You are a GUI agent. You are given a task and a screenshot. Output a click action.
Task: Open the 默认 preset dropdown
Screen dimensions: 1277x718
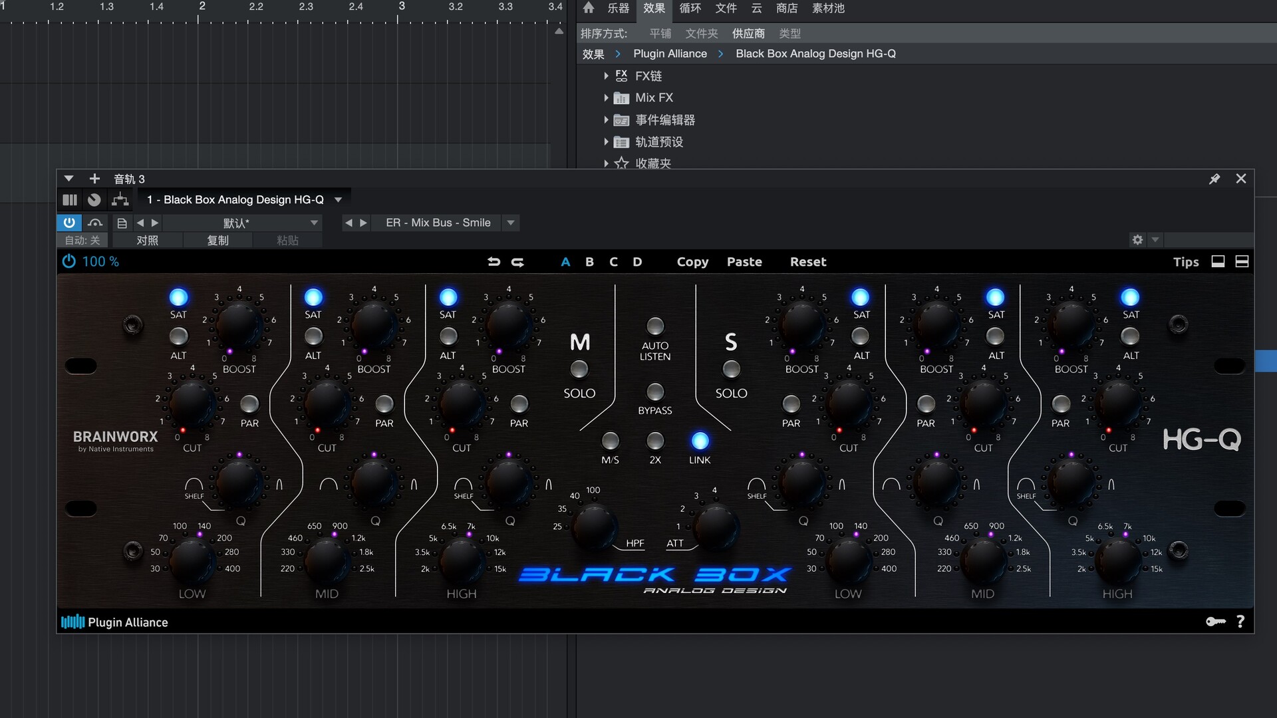[314, 223]
